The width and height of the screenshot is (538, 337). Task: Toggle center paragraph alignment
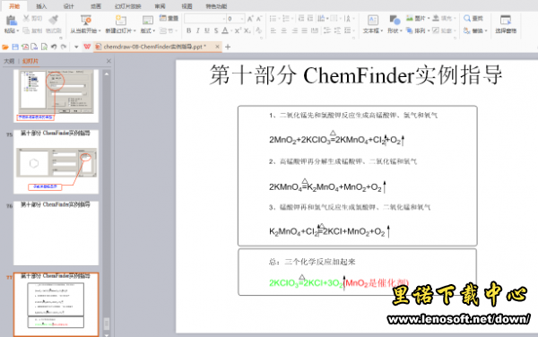tap(284, 30)
